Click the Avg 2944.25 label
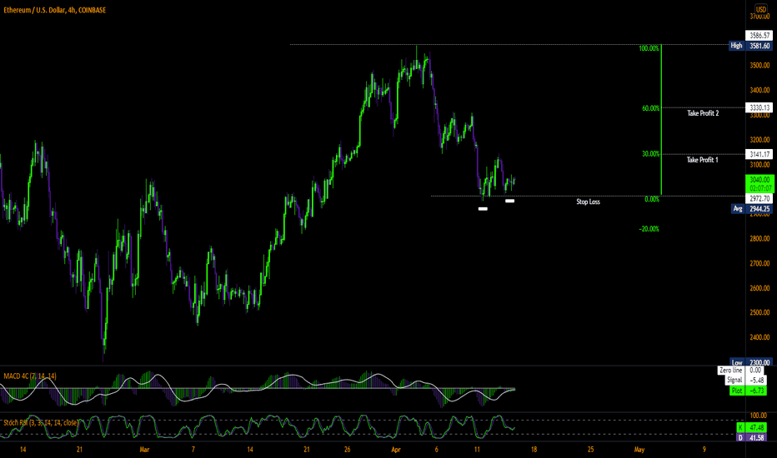This screenshot has height=458, width=777. point(752,209)
